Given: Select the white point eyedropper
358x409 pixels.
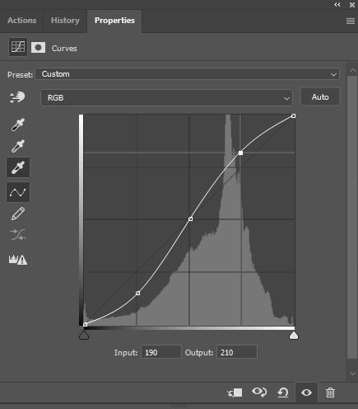Looking at the screenshot, I should tap(18, 167).
